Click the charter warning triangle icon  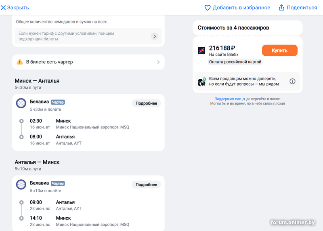point(20,62)
